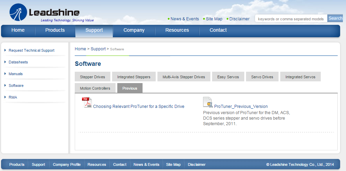Click Products in the footer

tap(17, 164)
